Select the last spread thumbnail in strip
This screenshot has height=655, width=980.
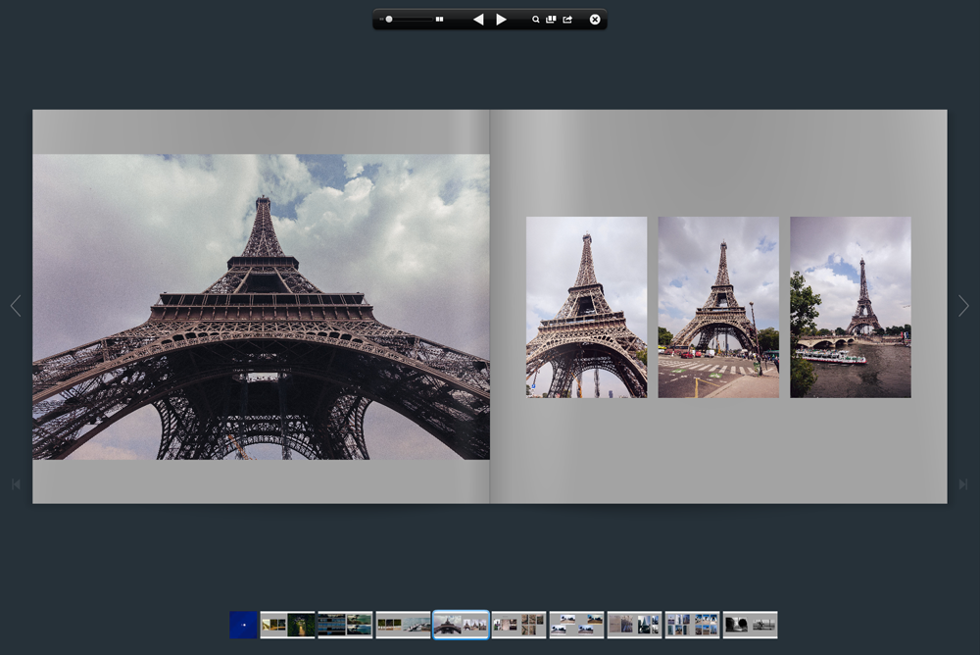tap(750, 625)
